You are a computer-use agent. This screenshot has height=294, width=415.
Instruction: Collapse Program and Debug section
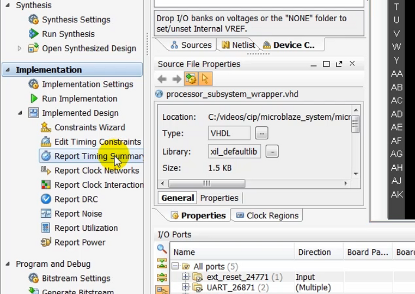(8, 264)
